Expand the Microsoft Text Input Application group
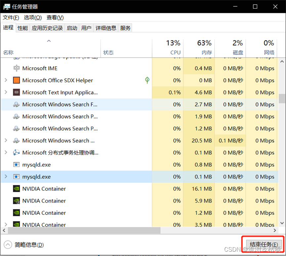286x256 pixels. tap(6, 92)
